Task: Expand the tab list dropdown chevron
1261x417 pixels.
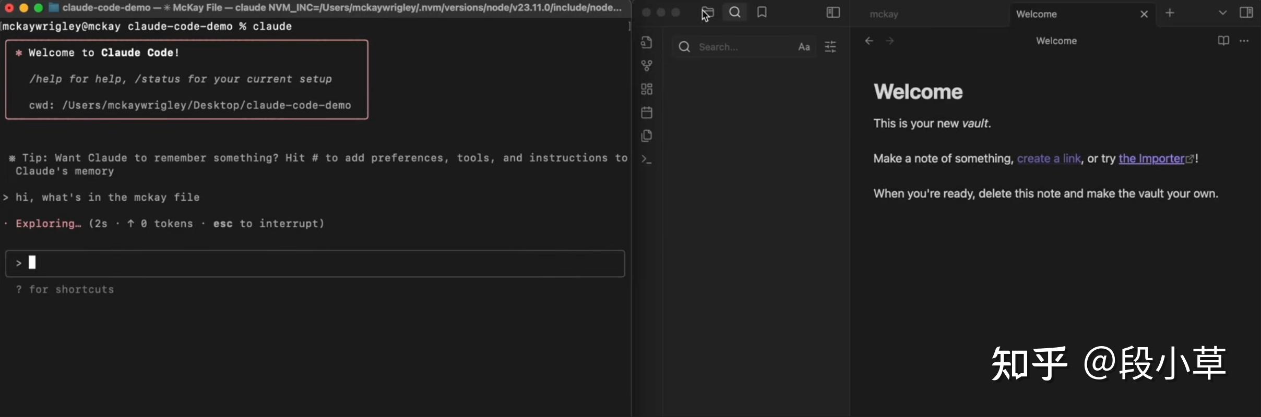Action: tap(1222, 13)
